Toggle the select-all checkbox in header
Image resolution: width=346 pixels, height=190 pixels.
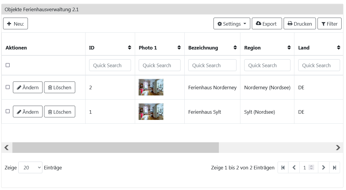pos(8,65)
